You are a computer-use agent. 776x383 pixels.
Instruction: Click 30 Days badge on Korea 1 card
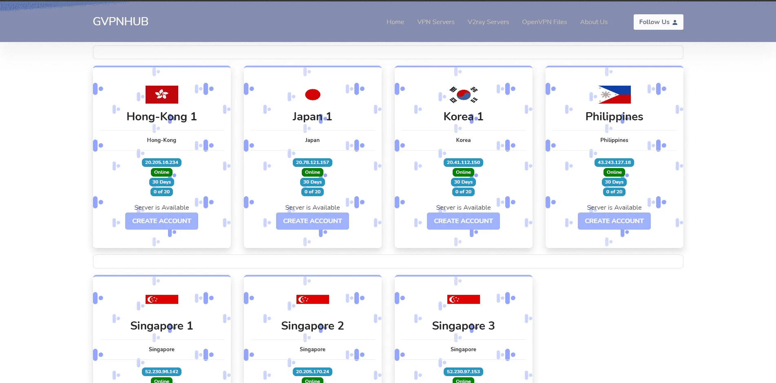coord(463,182)
